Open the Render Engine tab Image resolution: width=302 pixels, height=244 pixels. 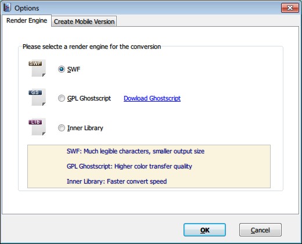click(x=27, y=20)
